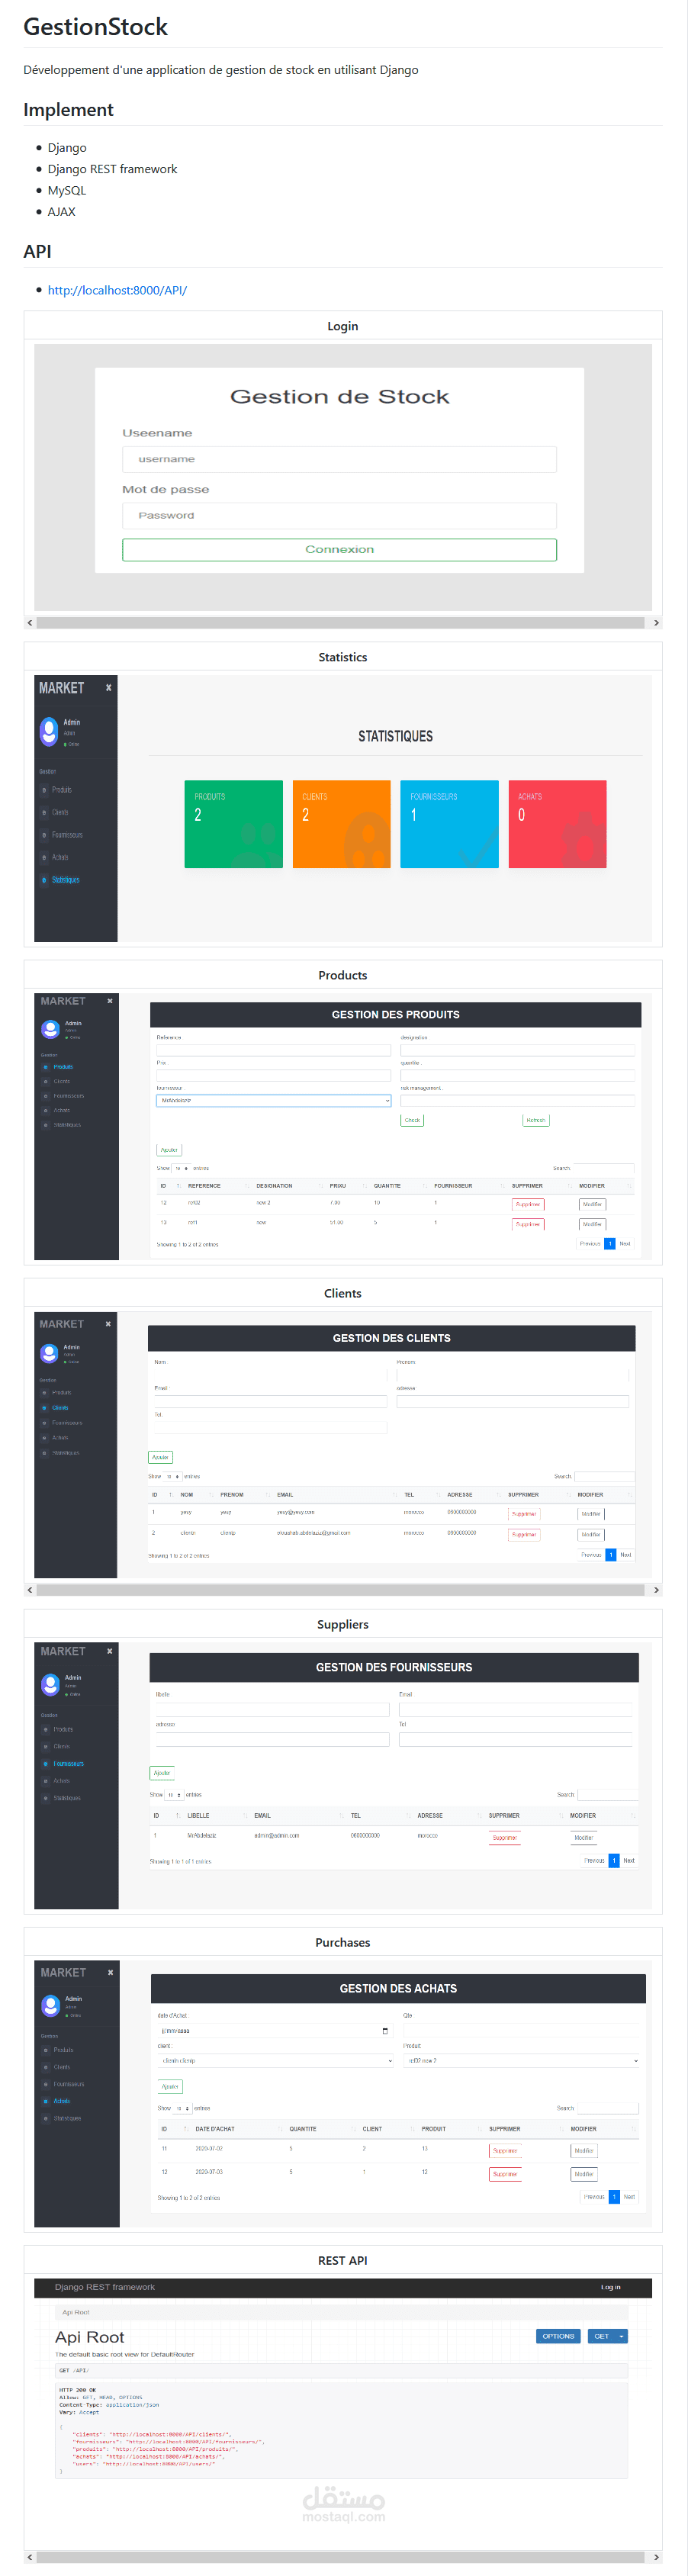
Task: Click right arrow of Clients screenshot scrollbar
Action: coord(656,1590)
